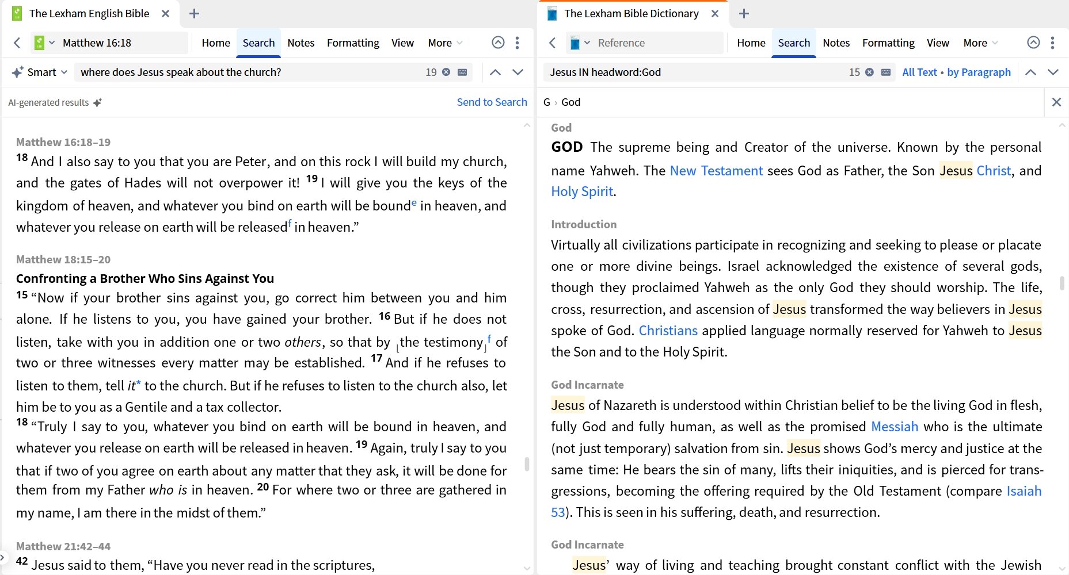Click the G breadcrumb in Dictionary panel
Screen dimensions: 1069x575
click(546, 102)
